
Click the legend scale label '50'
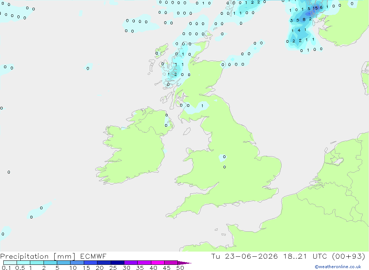point(180,268)
